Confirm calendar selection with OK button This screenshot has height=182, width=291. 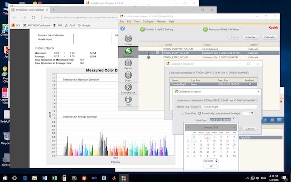[x=211, y=166]
